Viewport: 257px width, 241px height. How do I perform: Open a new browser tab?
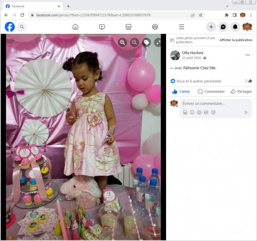68,6
